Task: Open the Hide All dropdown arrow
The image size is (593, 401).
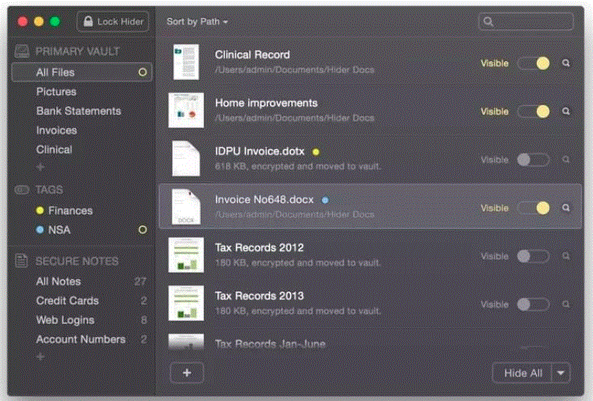Action: click(x=562, y=373)
